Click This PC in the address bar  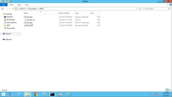tap(23, 9)
